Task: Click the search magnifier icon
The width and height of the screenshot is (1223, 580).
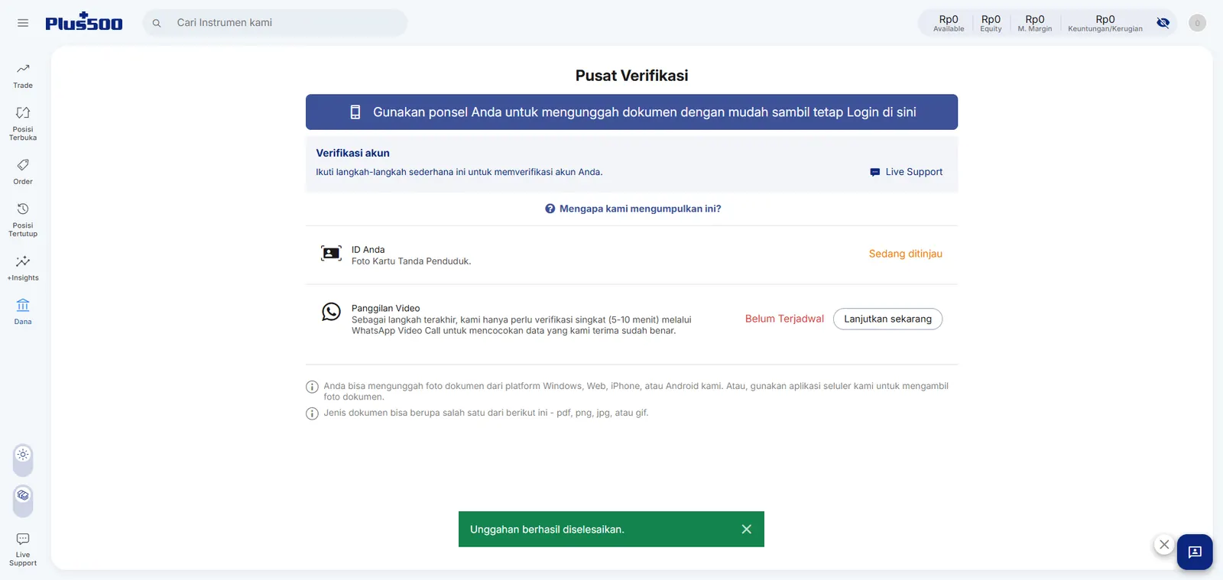Action: pyautogui.click(x=157, y=23)
